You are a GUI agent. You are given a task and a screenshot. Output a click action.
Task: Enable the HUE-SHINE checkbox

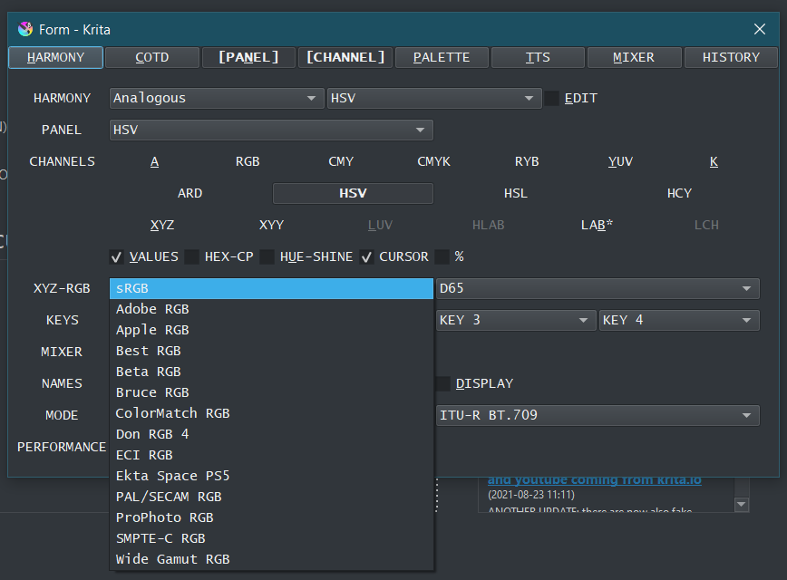pos(267,256)
